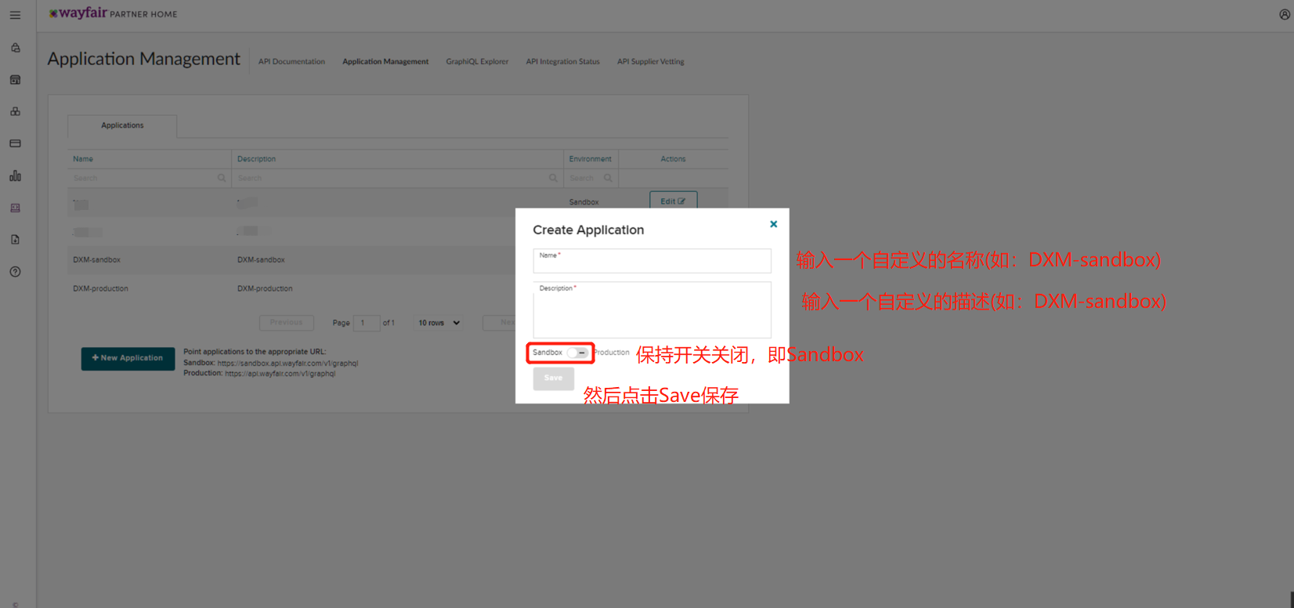Click the sandbox.api.wayfair.com URL text

pos(287,364)
